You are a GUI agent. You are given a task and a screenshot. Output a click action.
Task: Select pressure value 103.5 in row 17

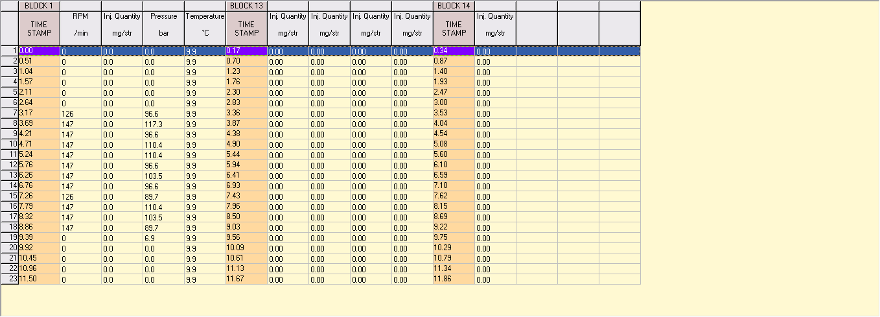coord(163,217)
